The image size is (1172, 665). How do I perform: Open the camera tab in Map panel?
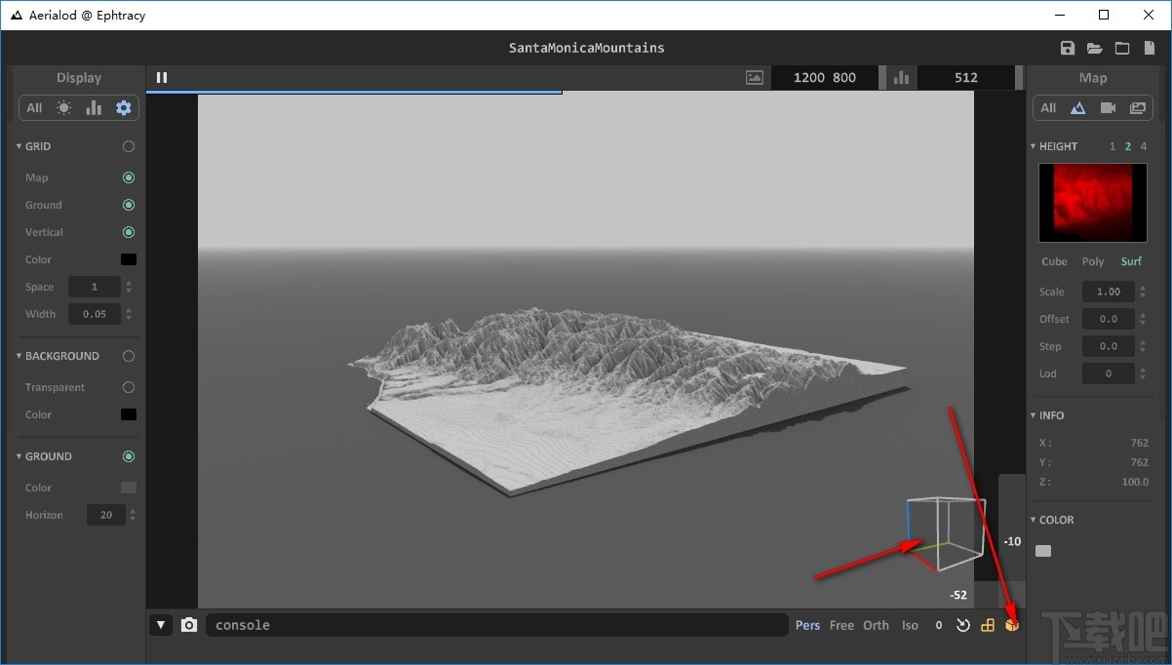pos(1107,108)
